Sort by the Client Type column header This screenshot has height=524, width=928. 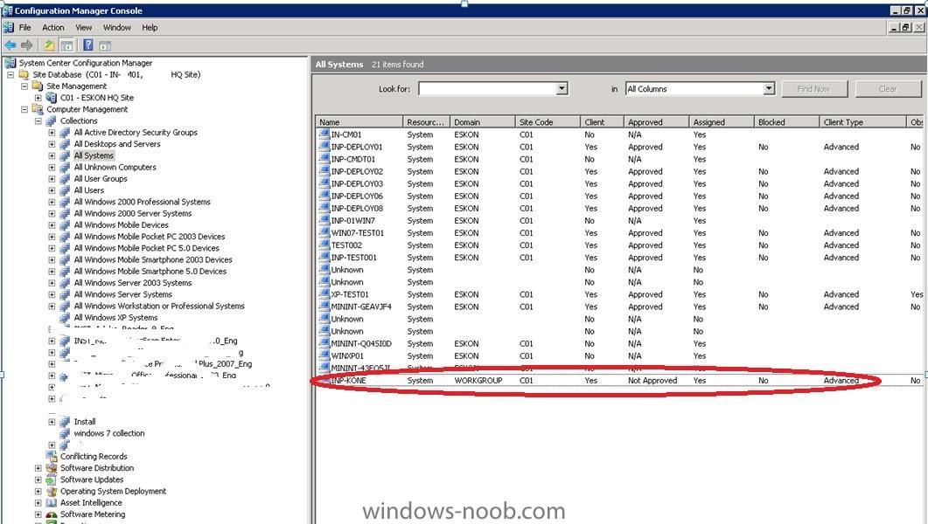click(862, 121)
